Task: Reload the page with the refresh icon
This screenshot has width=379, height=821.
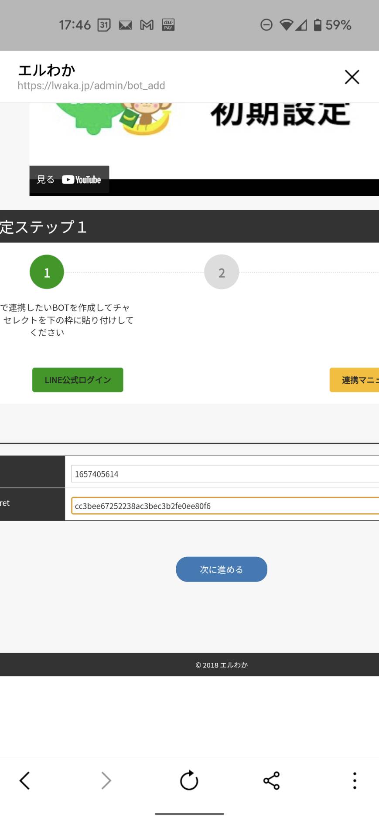Action: click(189, 780)
